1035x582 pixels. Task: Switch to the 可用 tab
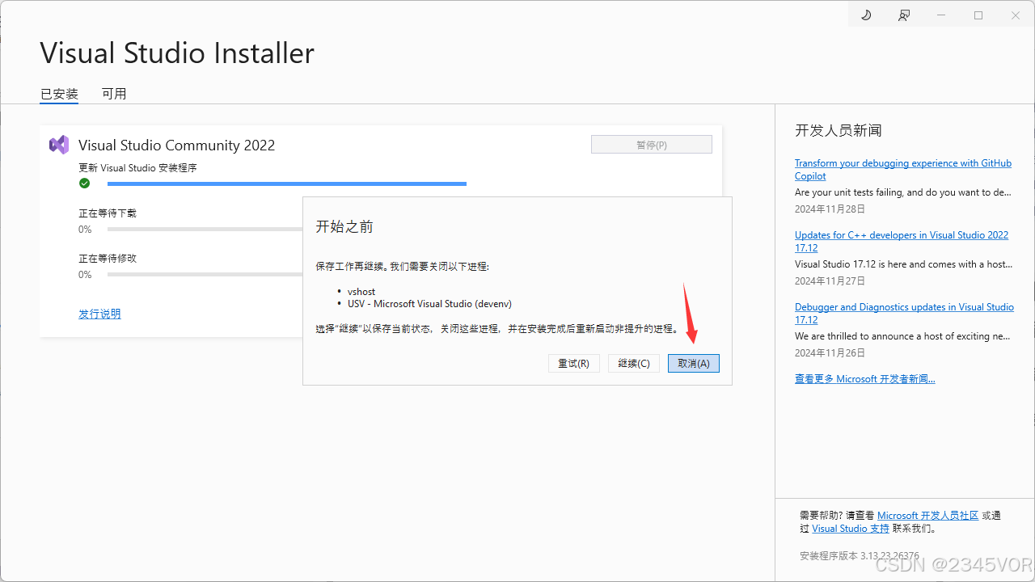coord(114,93)
